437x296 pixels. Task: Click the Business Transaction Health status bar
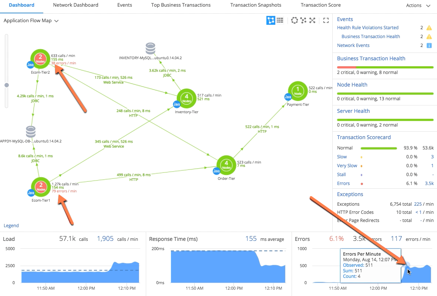[x=385, y=67]
